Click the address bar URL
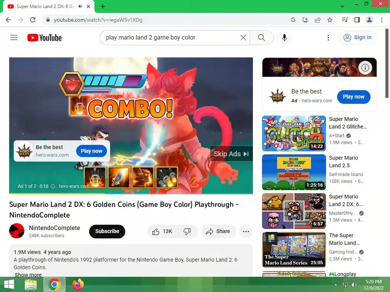 pyautogui.click(x=98, y=20)
